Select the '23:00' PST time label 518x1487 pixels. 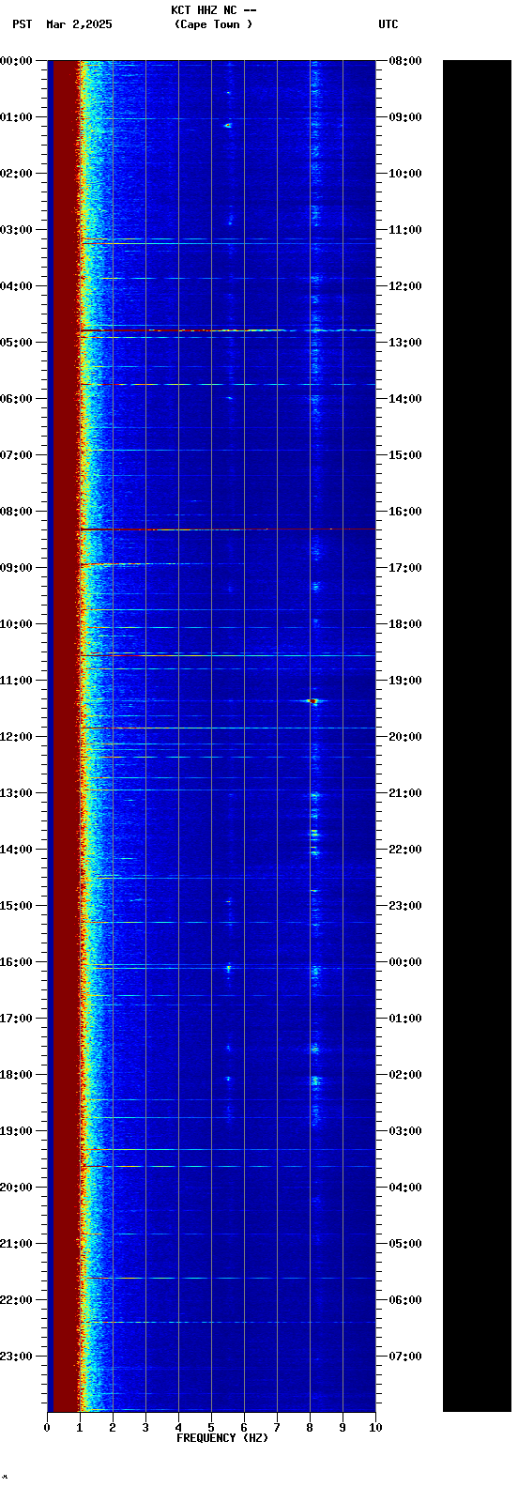(x=17, y=1357)
